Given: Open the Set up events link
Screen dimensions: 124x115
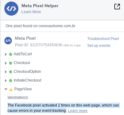Looking at the screenshot, I should pos(99,46).
